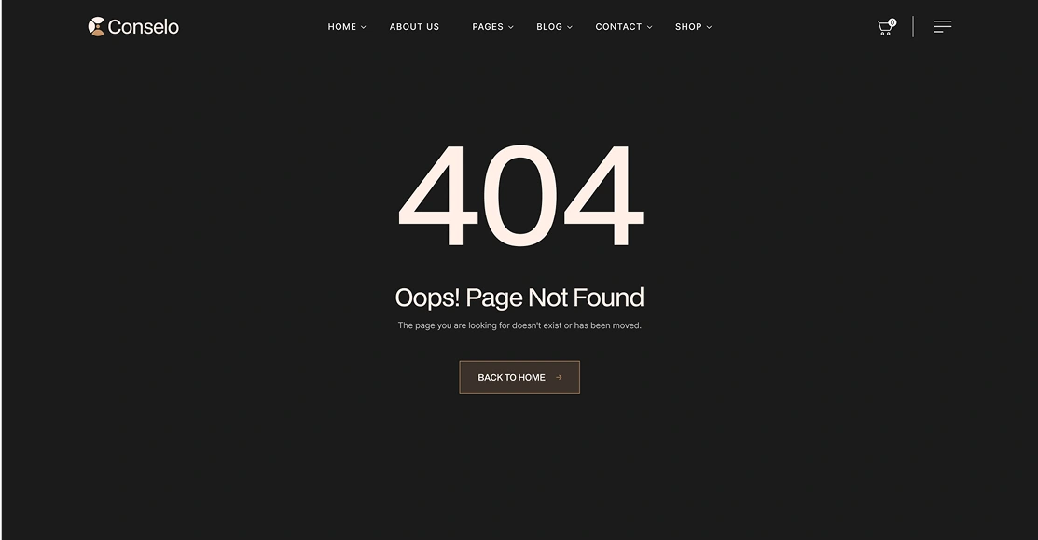Open the SHOP menu item
This screenshot has height=540, width=1038.
pyautogui.click(x=688, y=26)
